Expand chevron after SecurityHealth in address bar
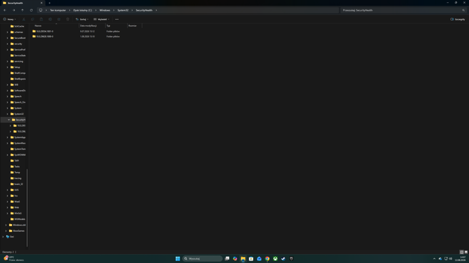Viewport: 469px width, 263px height. point(156,10)
